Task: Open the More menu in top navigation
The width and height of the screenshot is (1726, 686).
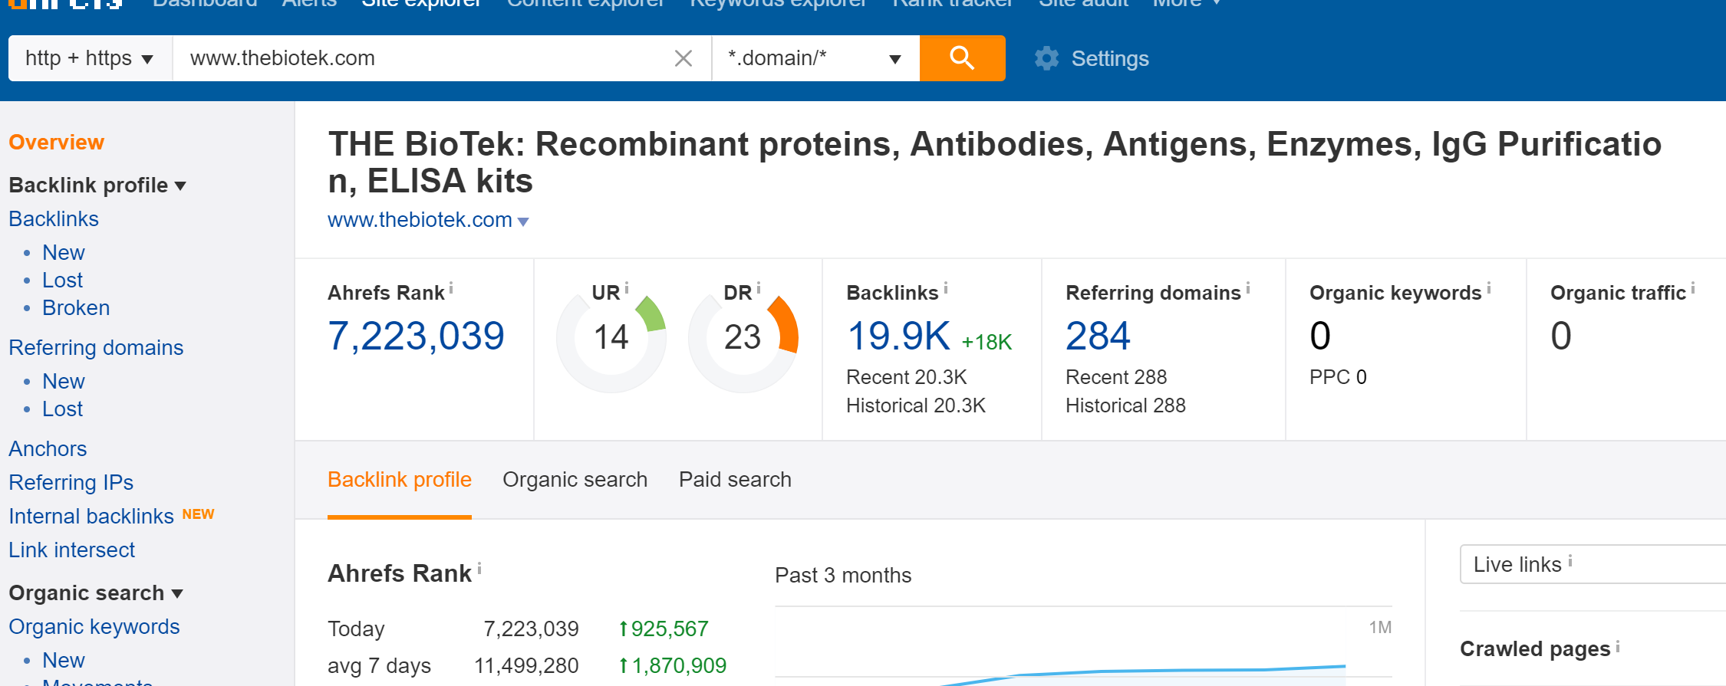Action: (1186, 3)
